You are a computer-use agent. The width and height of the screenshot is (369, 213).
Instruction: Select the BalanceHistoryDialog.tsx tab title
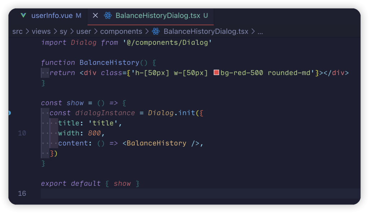tap(157, 15)
